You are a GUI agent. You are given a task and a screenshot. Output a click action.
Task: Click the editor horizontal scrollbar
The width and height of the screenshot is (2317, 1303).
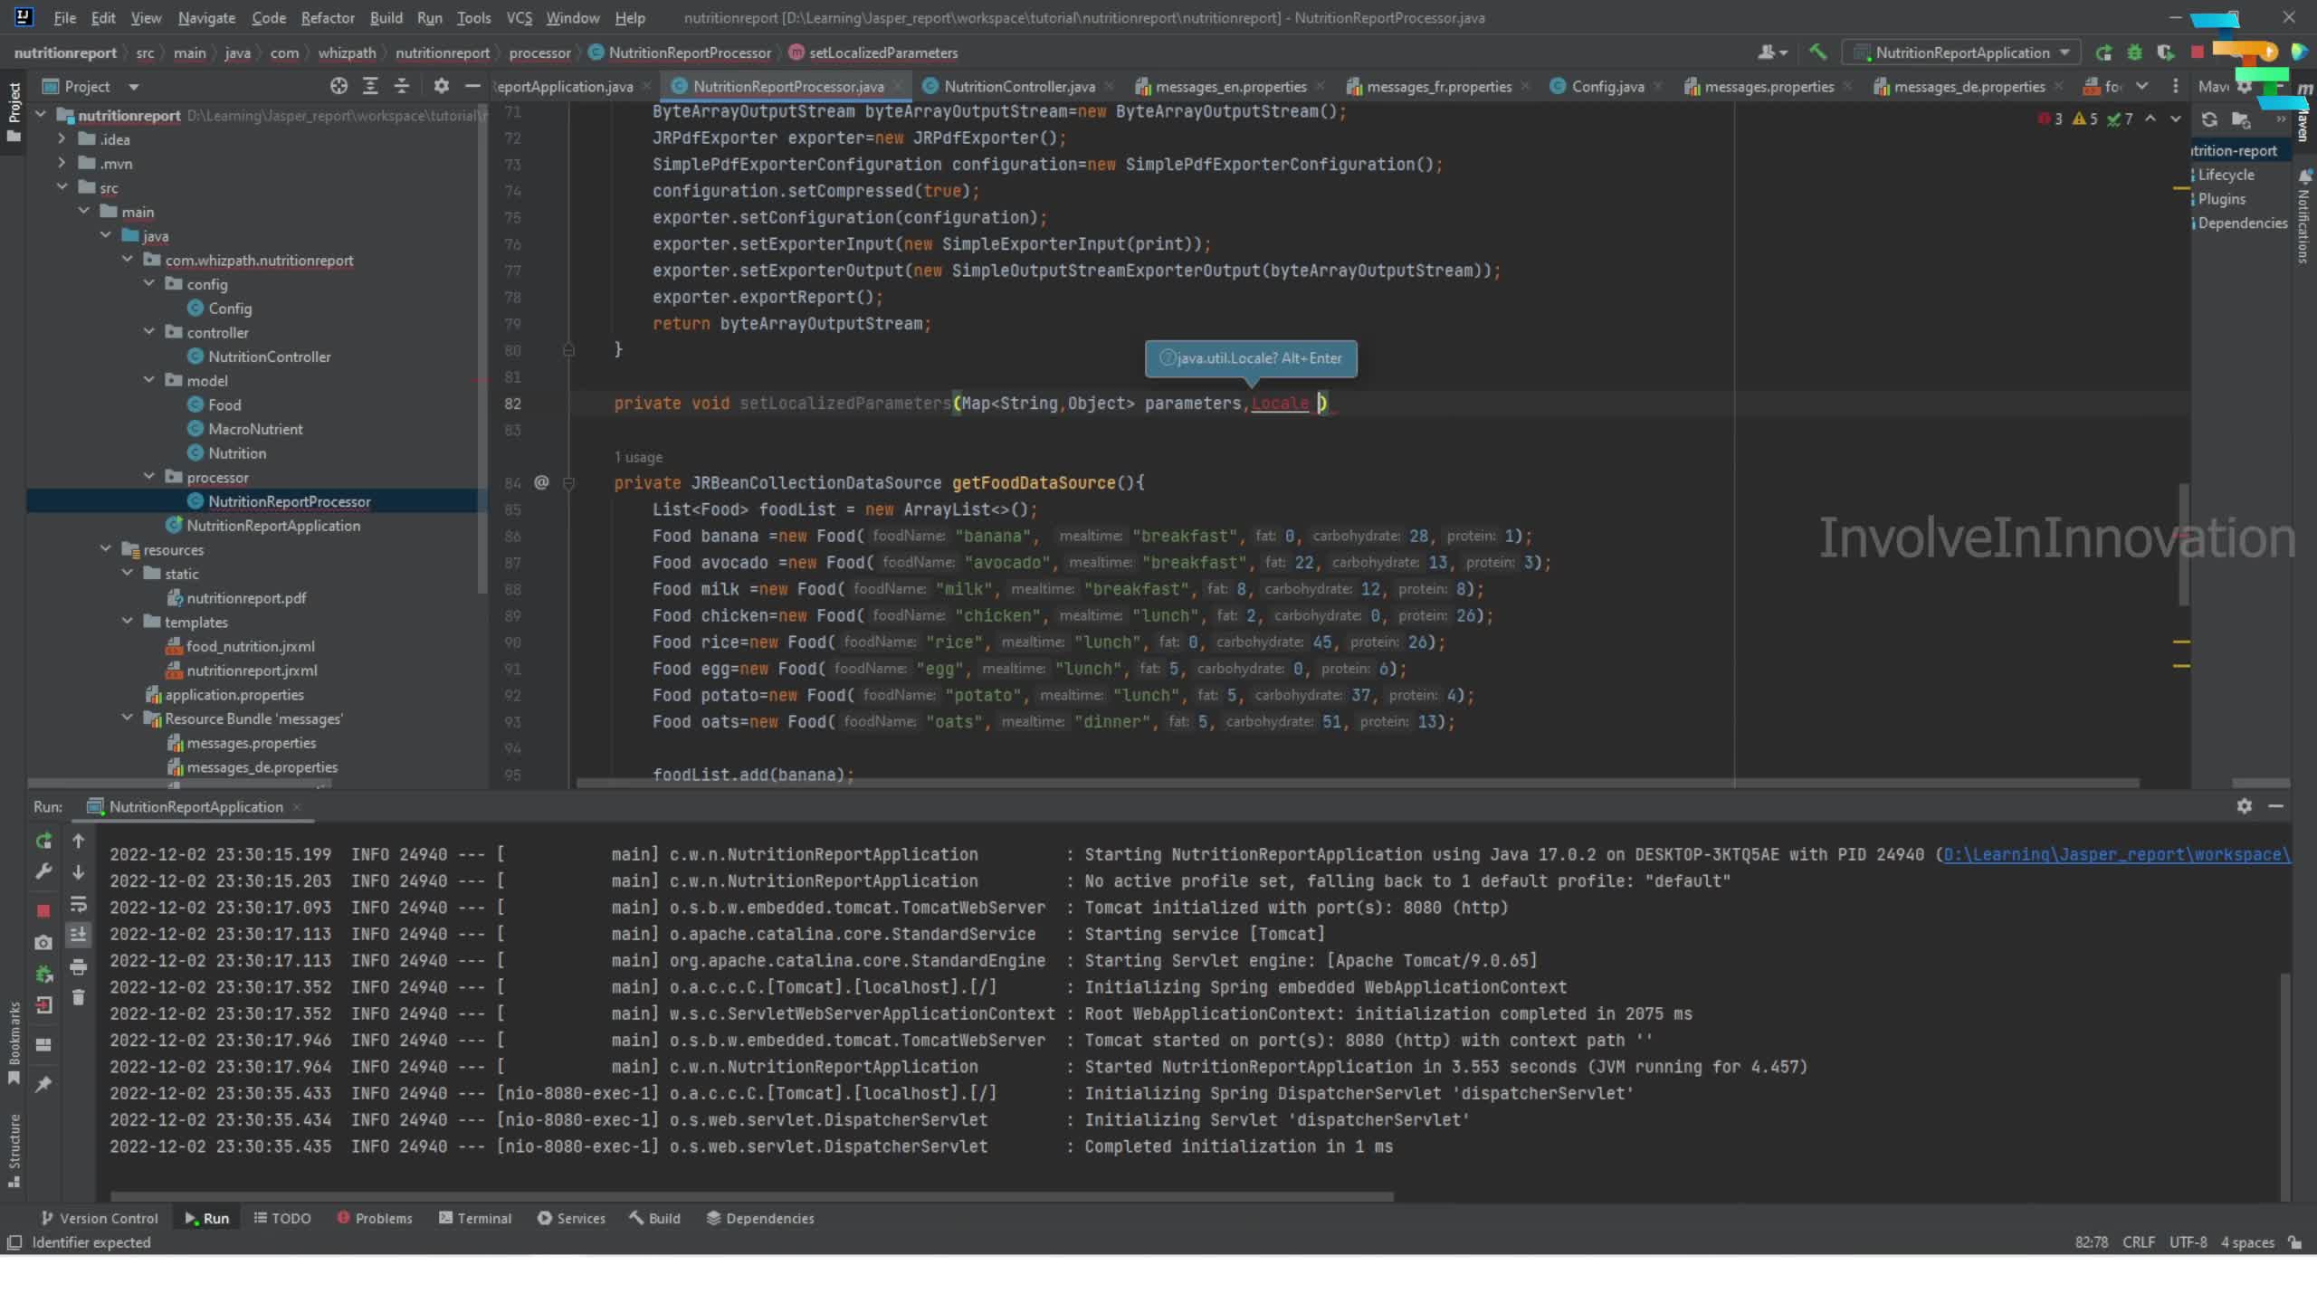(1358, 783)
